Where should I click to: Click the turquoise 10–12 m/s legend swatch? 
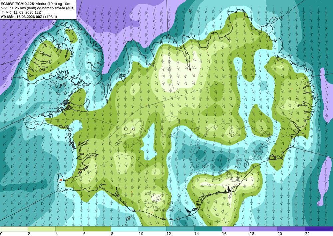[x=153, y=229]
